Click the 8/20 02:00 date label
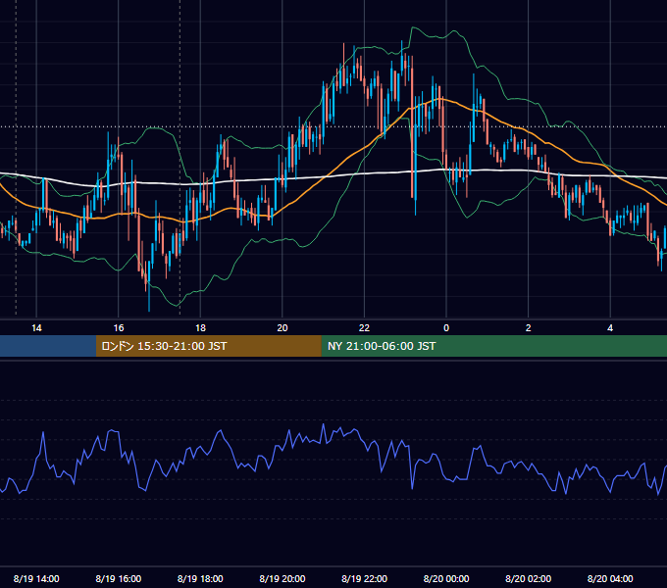 click(529, 578)
